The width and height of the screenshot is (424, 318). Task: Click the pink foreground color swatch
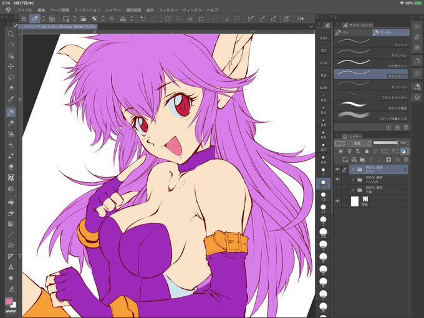click(x=9, y=301)
